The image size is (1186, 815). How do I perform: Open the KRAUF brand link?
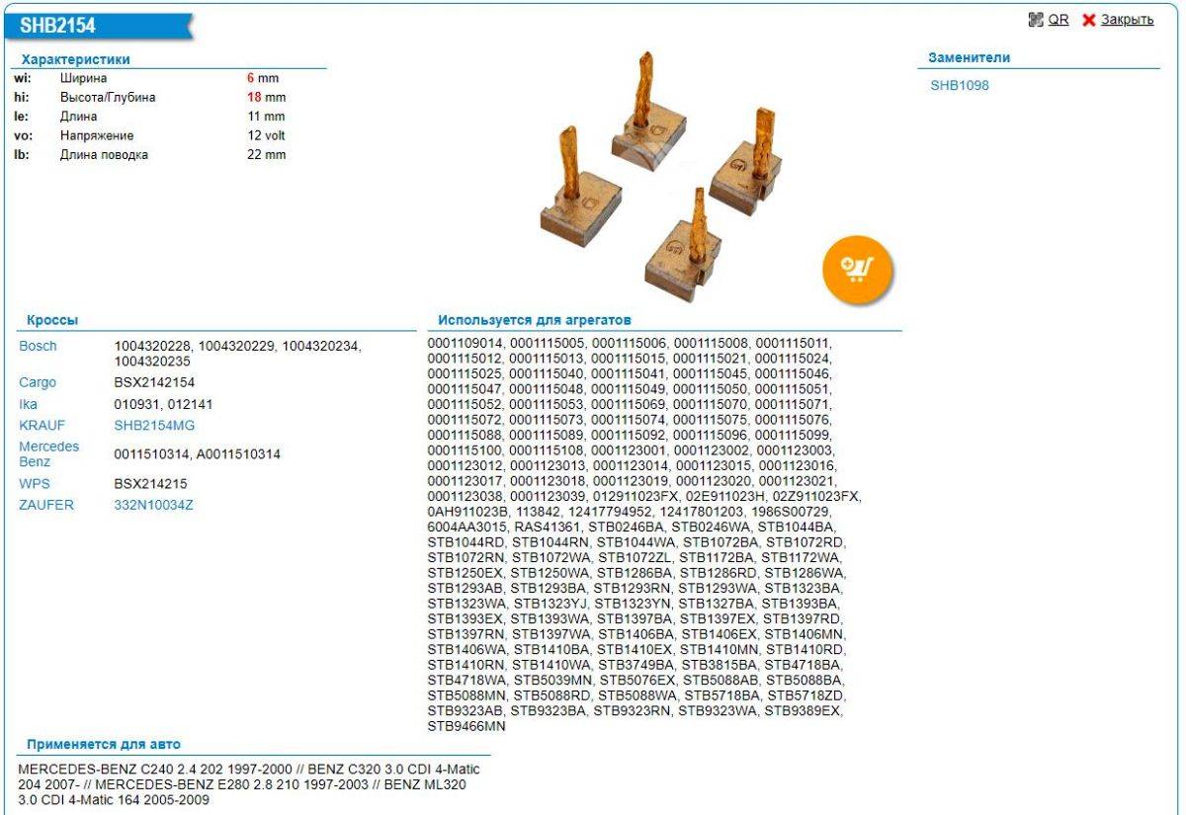click(x=42, y=425)
